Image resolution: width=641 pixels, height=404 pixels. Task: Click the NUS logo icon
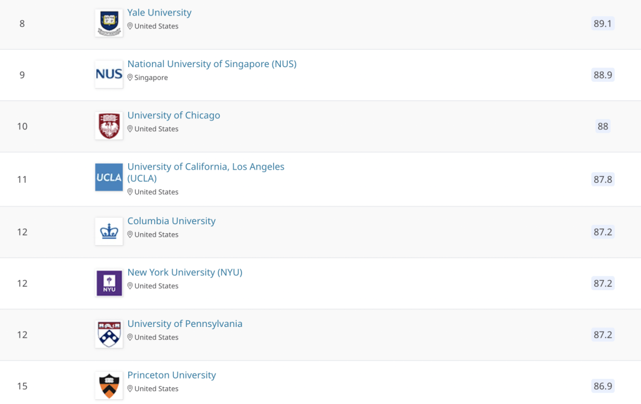click(x=109, y=74)
